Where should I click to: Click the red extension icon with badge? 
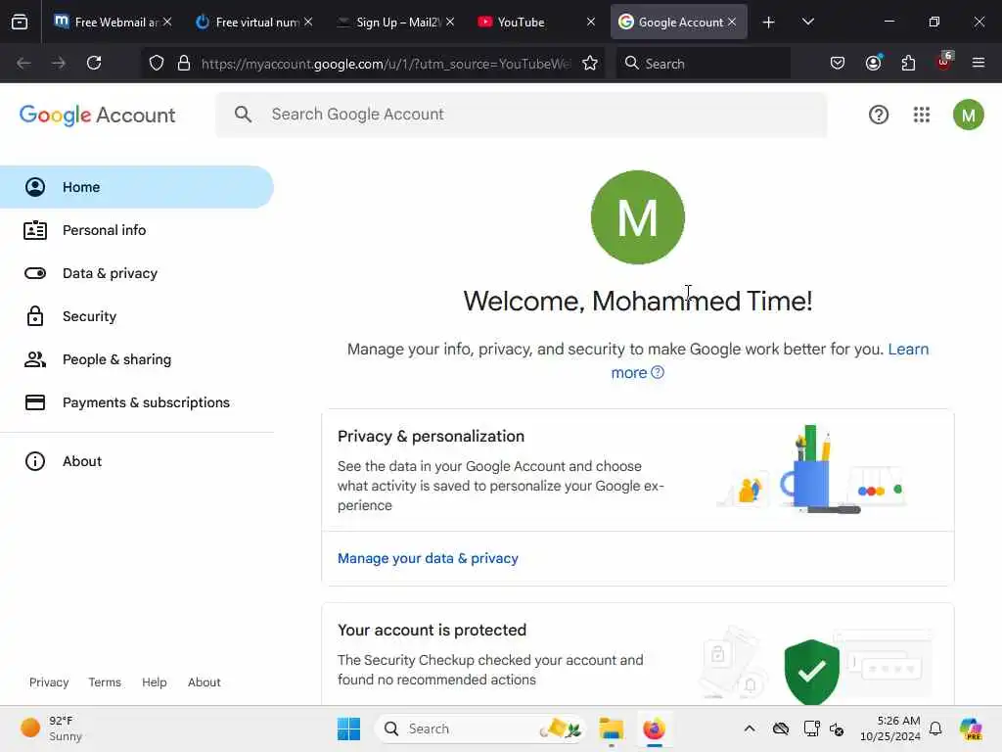944,62
